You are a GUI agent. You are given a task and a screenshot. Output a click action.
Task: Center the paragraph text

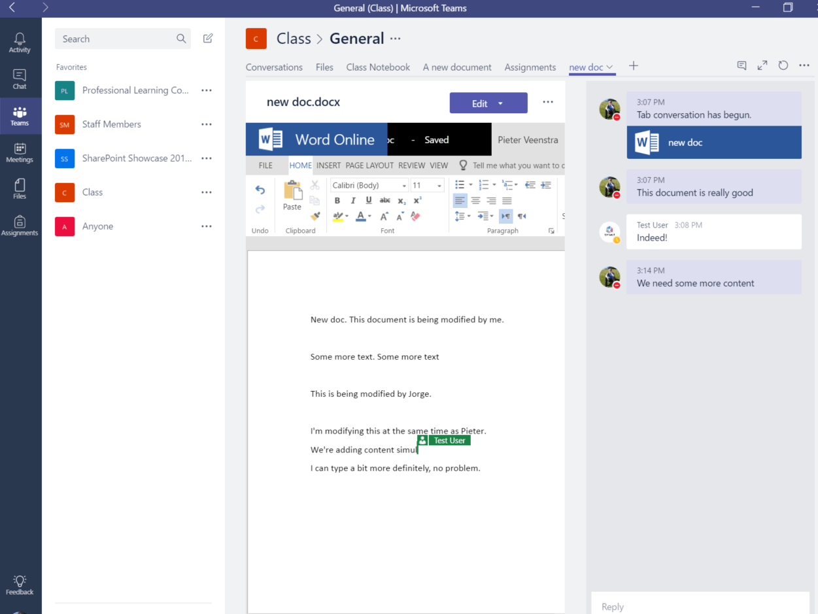tap(476, 201)
